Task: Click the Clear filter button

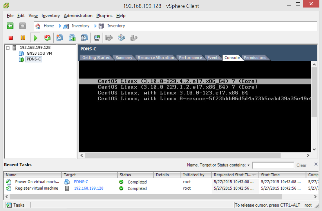Action: click(x=301, y=165)
